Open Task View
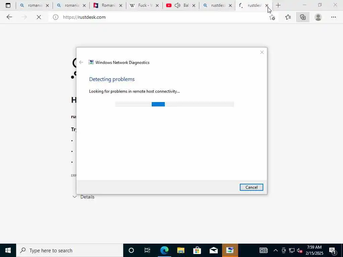The height and width of the screenshot is (257, 343). [147, 250]
